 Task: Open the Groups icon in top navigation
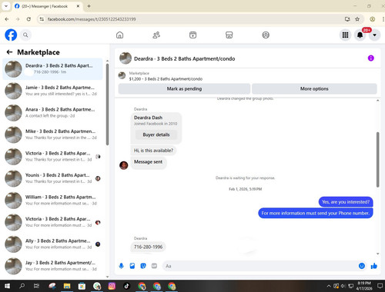(x=266, y=35)
